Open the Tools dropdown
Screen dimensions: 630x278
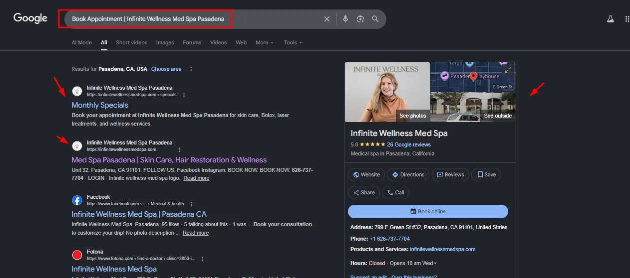(293, 43)
